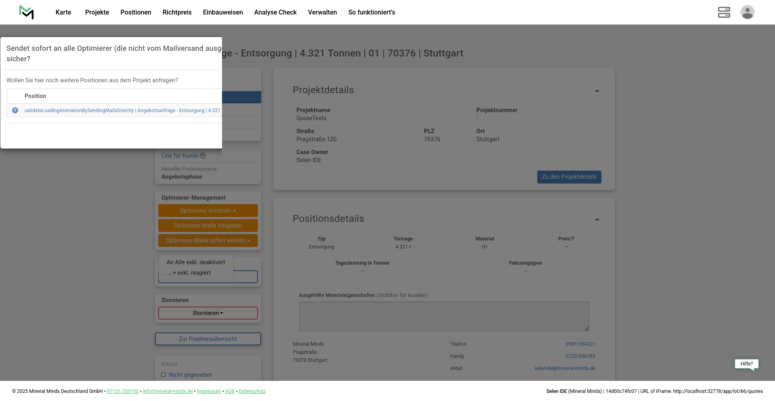Click into the Materialeigenschaften text area
Image resolution: width=775 pixels, height=401 pixels.
444,316
